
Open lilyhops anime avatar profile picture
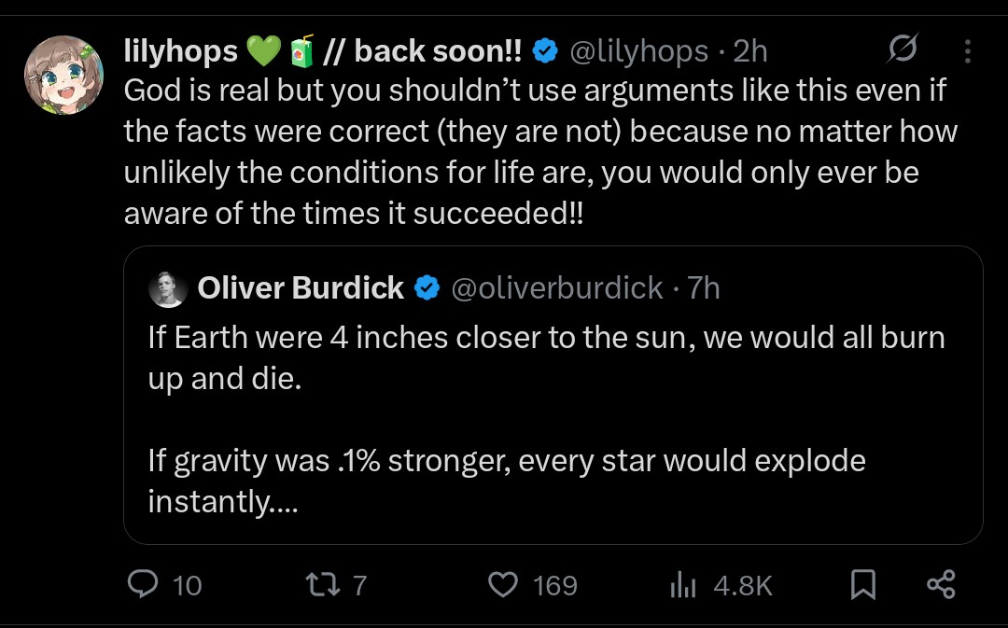click(63, 76)
